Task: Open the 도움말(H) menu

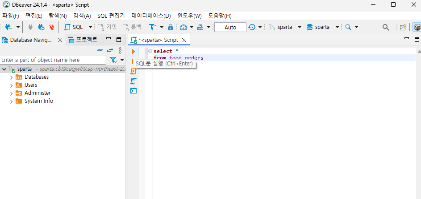Action: point(220,16)
